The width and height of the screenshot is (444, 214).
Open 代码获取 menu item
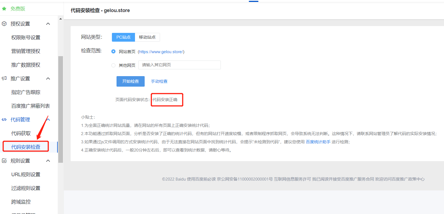coord(21,133)
